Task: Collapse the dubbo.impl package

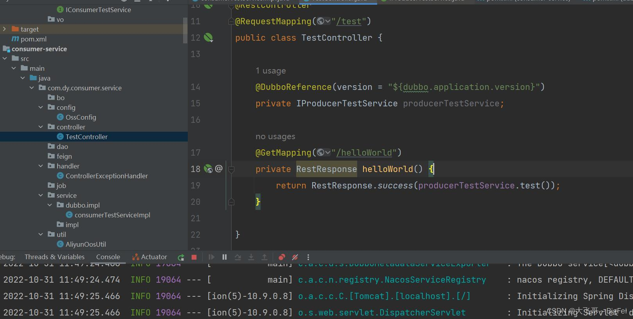Action: (x=50, y=205)
